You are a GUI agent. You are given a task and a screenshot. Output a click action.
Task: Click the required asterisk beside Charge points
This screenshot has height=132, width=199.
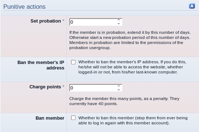click(x=63, y=86)
